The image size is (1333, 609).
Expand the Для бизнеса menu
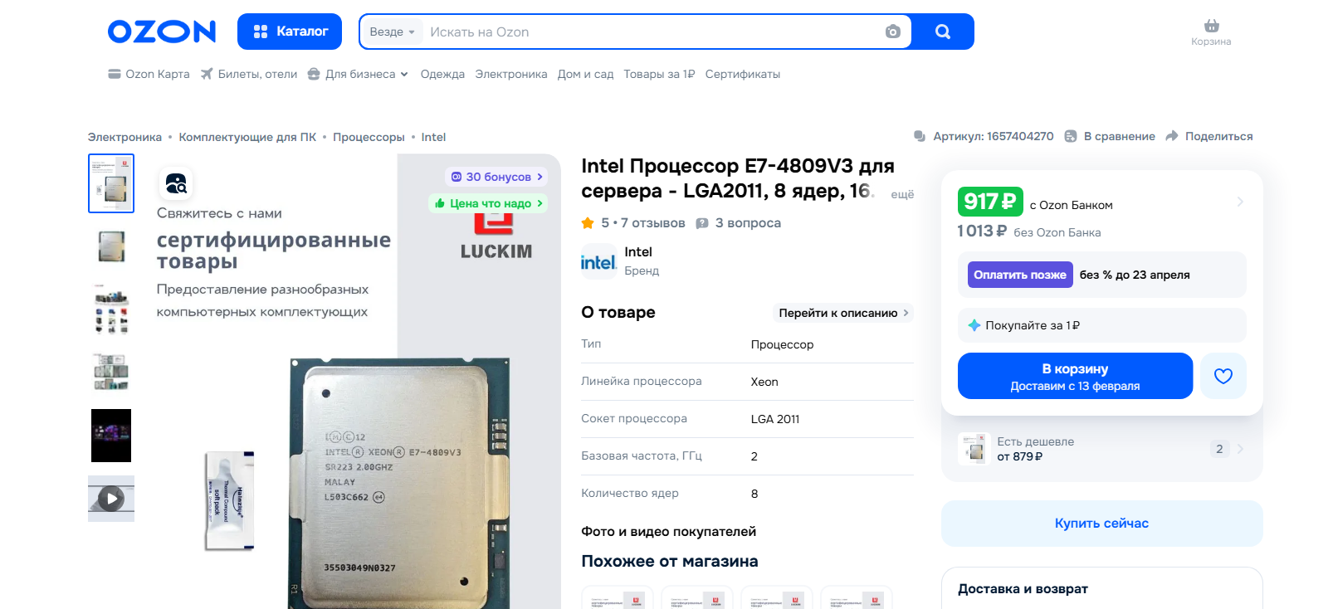pyautogui.click(x=358, y=74)
